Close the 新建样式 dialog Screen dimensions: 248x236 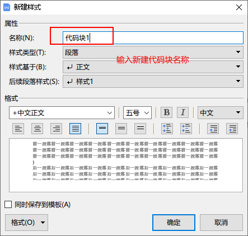click(239, 7)
